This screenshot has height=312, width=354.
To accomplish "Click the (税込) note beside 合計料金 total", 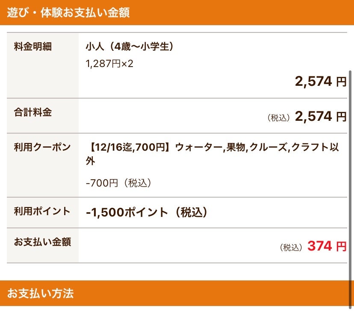I will [x=278, y=118].
